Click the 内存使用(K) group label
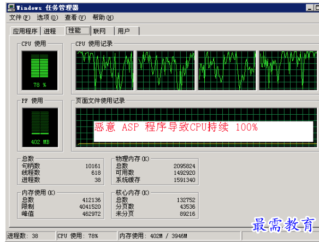The width and height of the screenshot is (319, 242). (x=38, y=192)
